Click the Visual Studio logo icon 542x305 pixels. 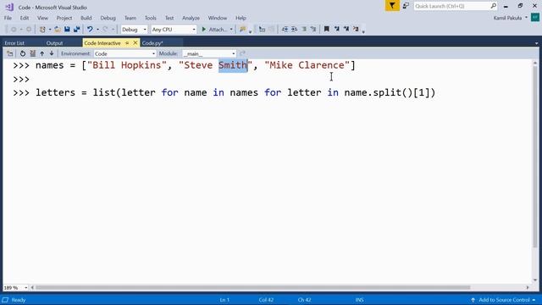click(x=9, y=7)
